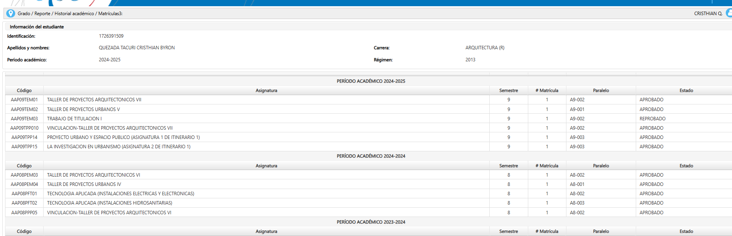Select code cell AAP08PPP05
This screenshot has height=236, width=732.
point(24,213)
